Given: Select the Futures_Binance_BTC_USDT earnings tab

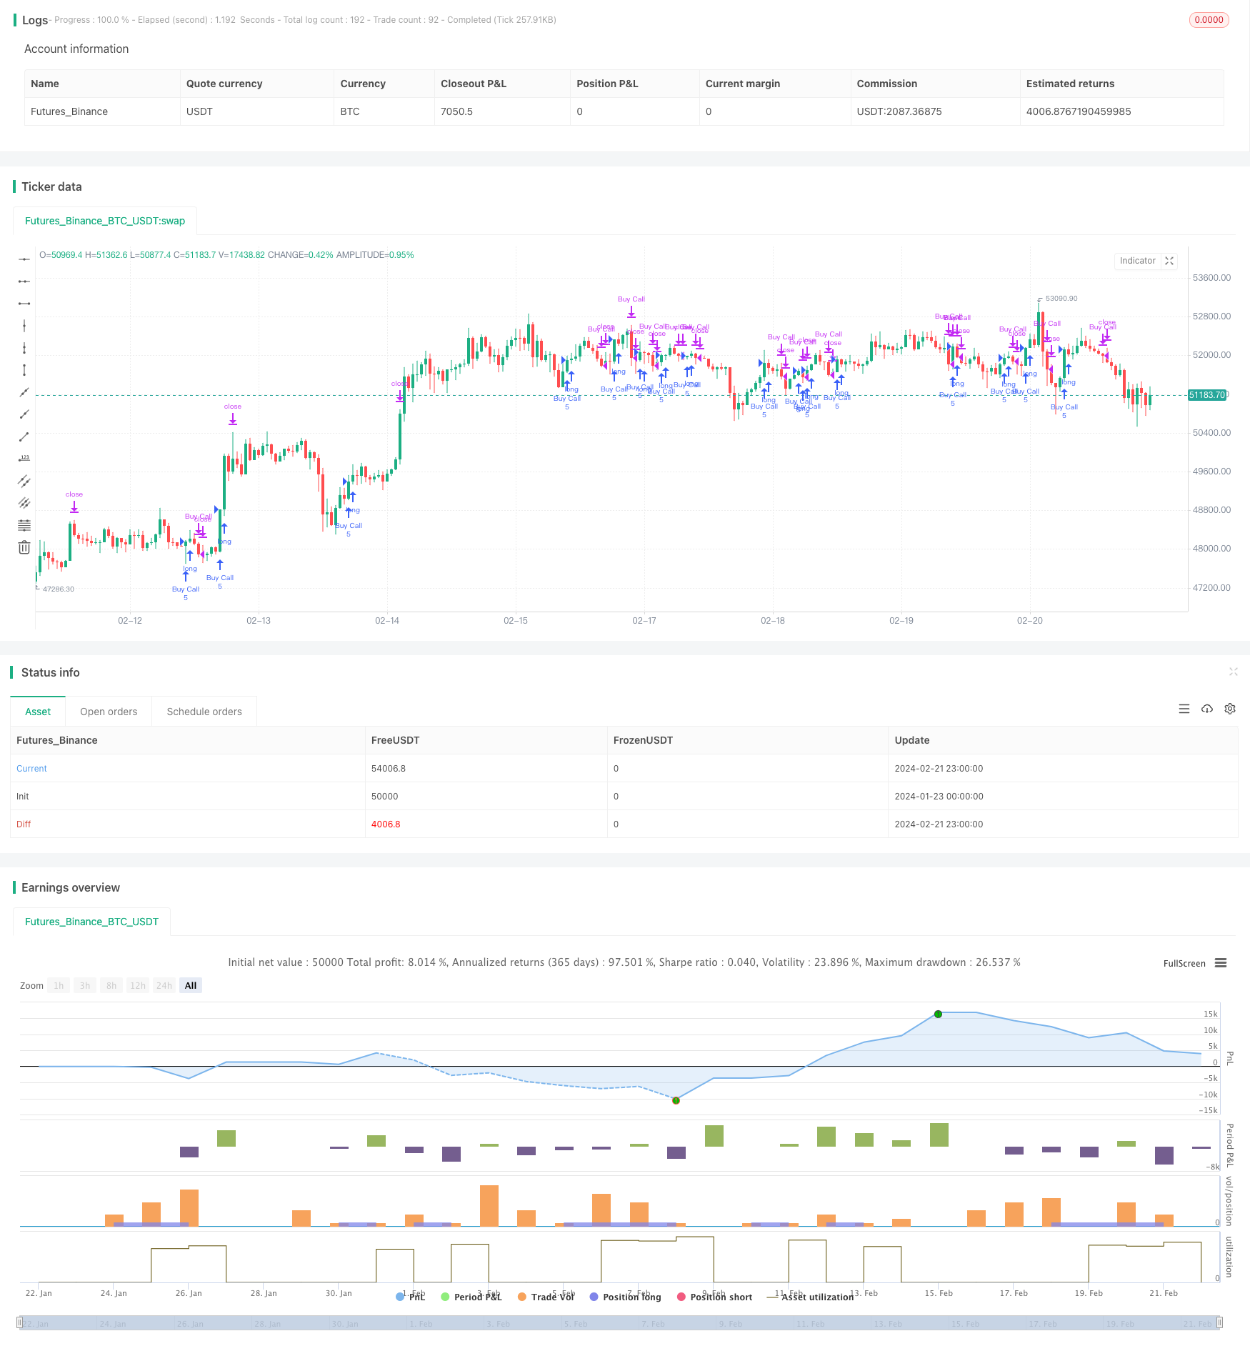Looking at the screenshot, I should click(91, 922).
